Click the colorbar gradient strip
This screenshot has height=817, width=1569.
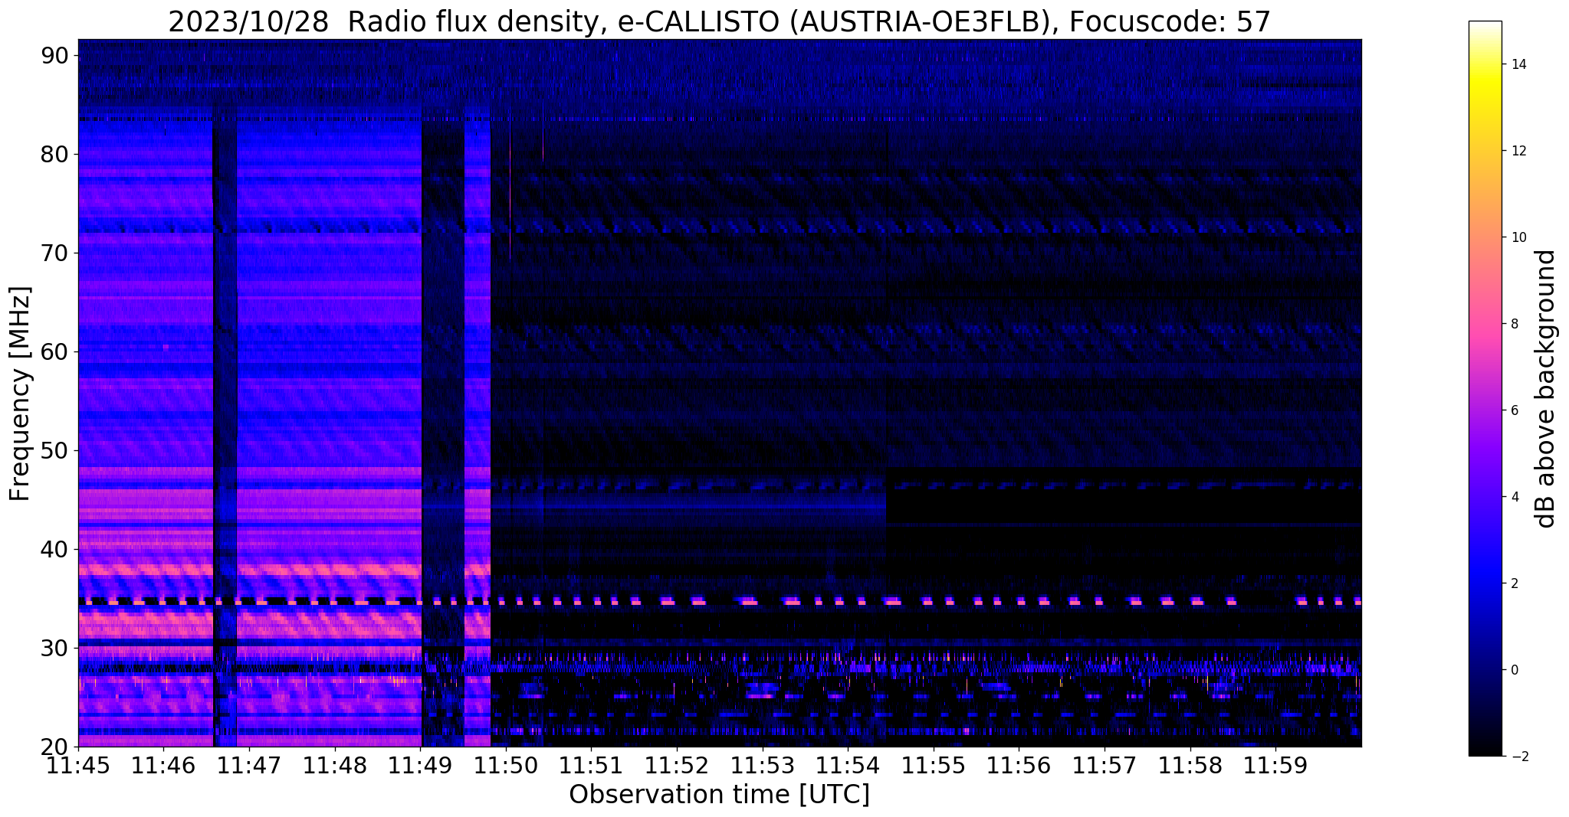pos(1485,389)
